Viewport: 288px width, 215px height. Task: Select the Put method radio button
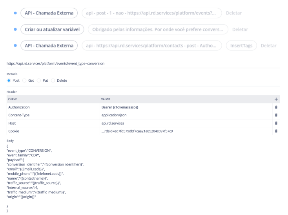(x=39, y=81)
